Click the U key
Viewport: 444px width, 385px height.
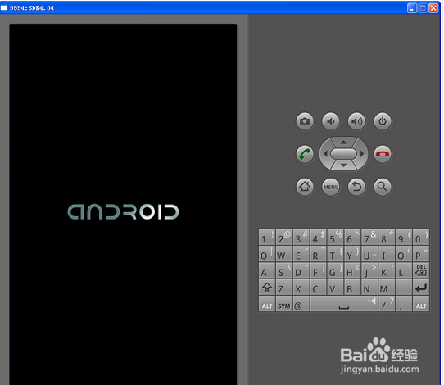[x=369, y=254]
